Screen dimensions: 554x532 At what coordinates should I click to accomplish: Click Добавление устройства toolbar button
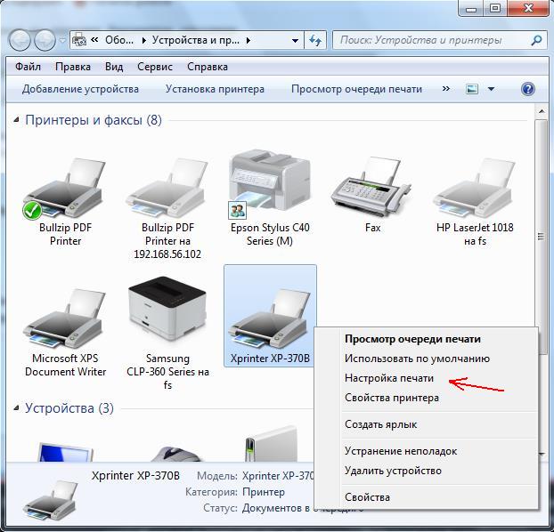point(80,89)
